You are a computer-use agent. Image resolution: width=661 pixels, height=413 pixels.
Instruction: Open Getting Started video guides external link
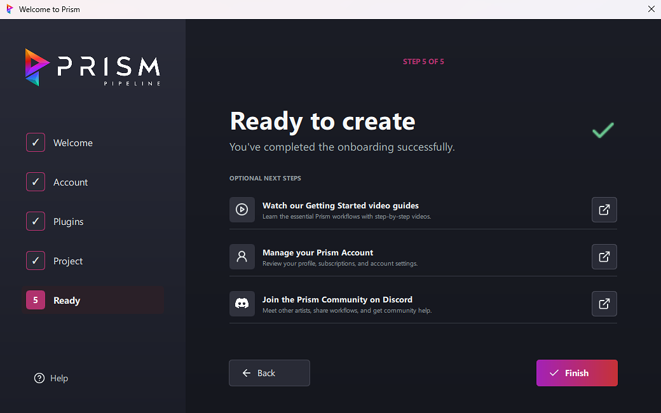(604, 210)
